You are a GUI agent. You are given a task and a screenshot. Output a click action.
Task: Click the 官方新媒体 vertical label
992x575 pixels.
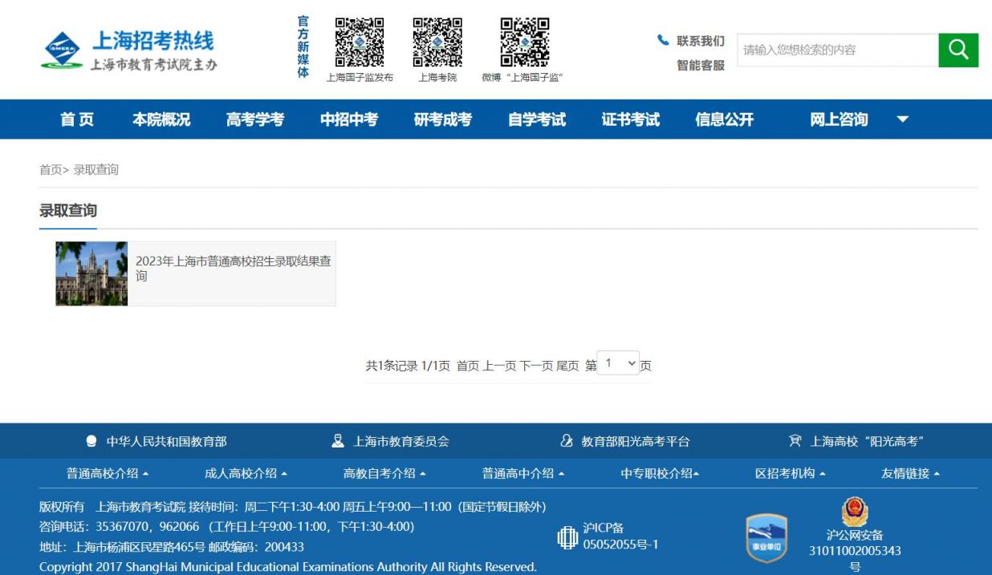pos(303,47)
